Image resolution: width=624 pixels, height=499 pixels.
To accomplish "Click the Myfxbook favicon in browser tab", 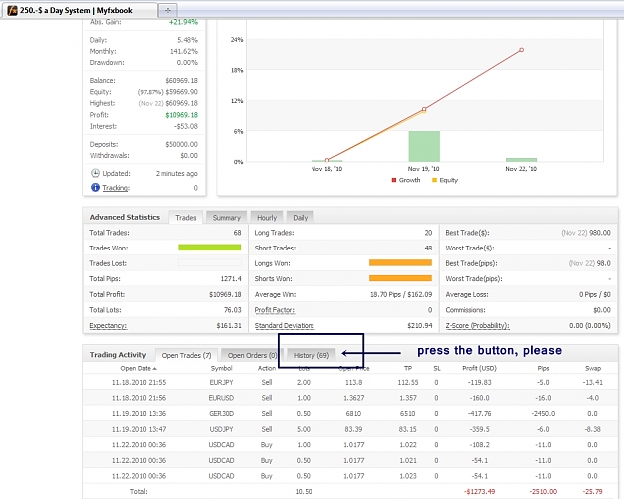I will tap(12, 10).
